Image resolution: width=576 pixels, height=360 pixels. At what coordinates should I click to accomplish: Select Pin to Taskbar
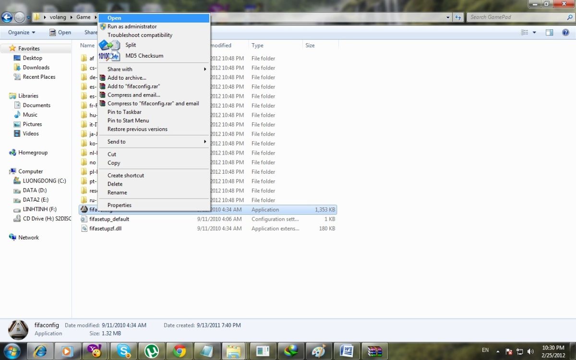[154, 112]
